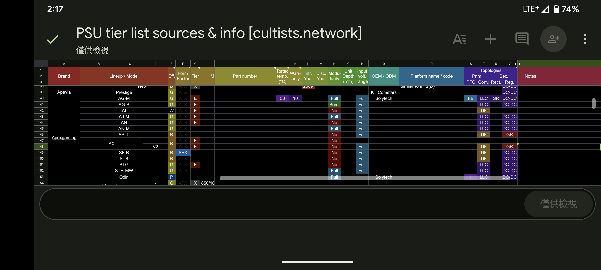Tap the plus insert icon
The width and height of the screenshot is (601, 270).
point(490,39)
